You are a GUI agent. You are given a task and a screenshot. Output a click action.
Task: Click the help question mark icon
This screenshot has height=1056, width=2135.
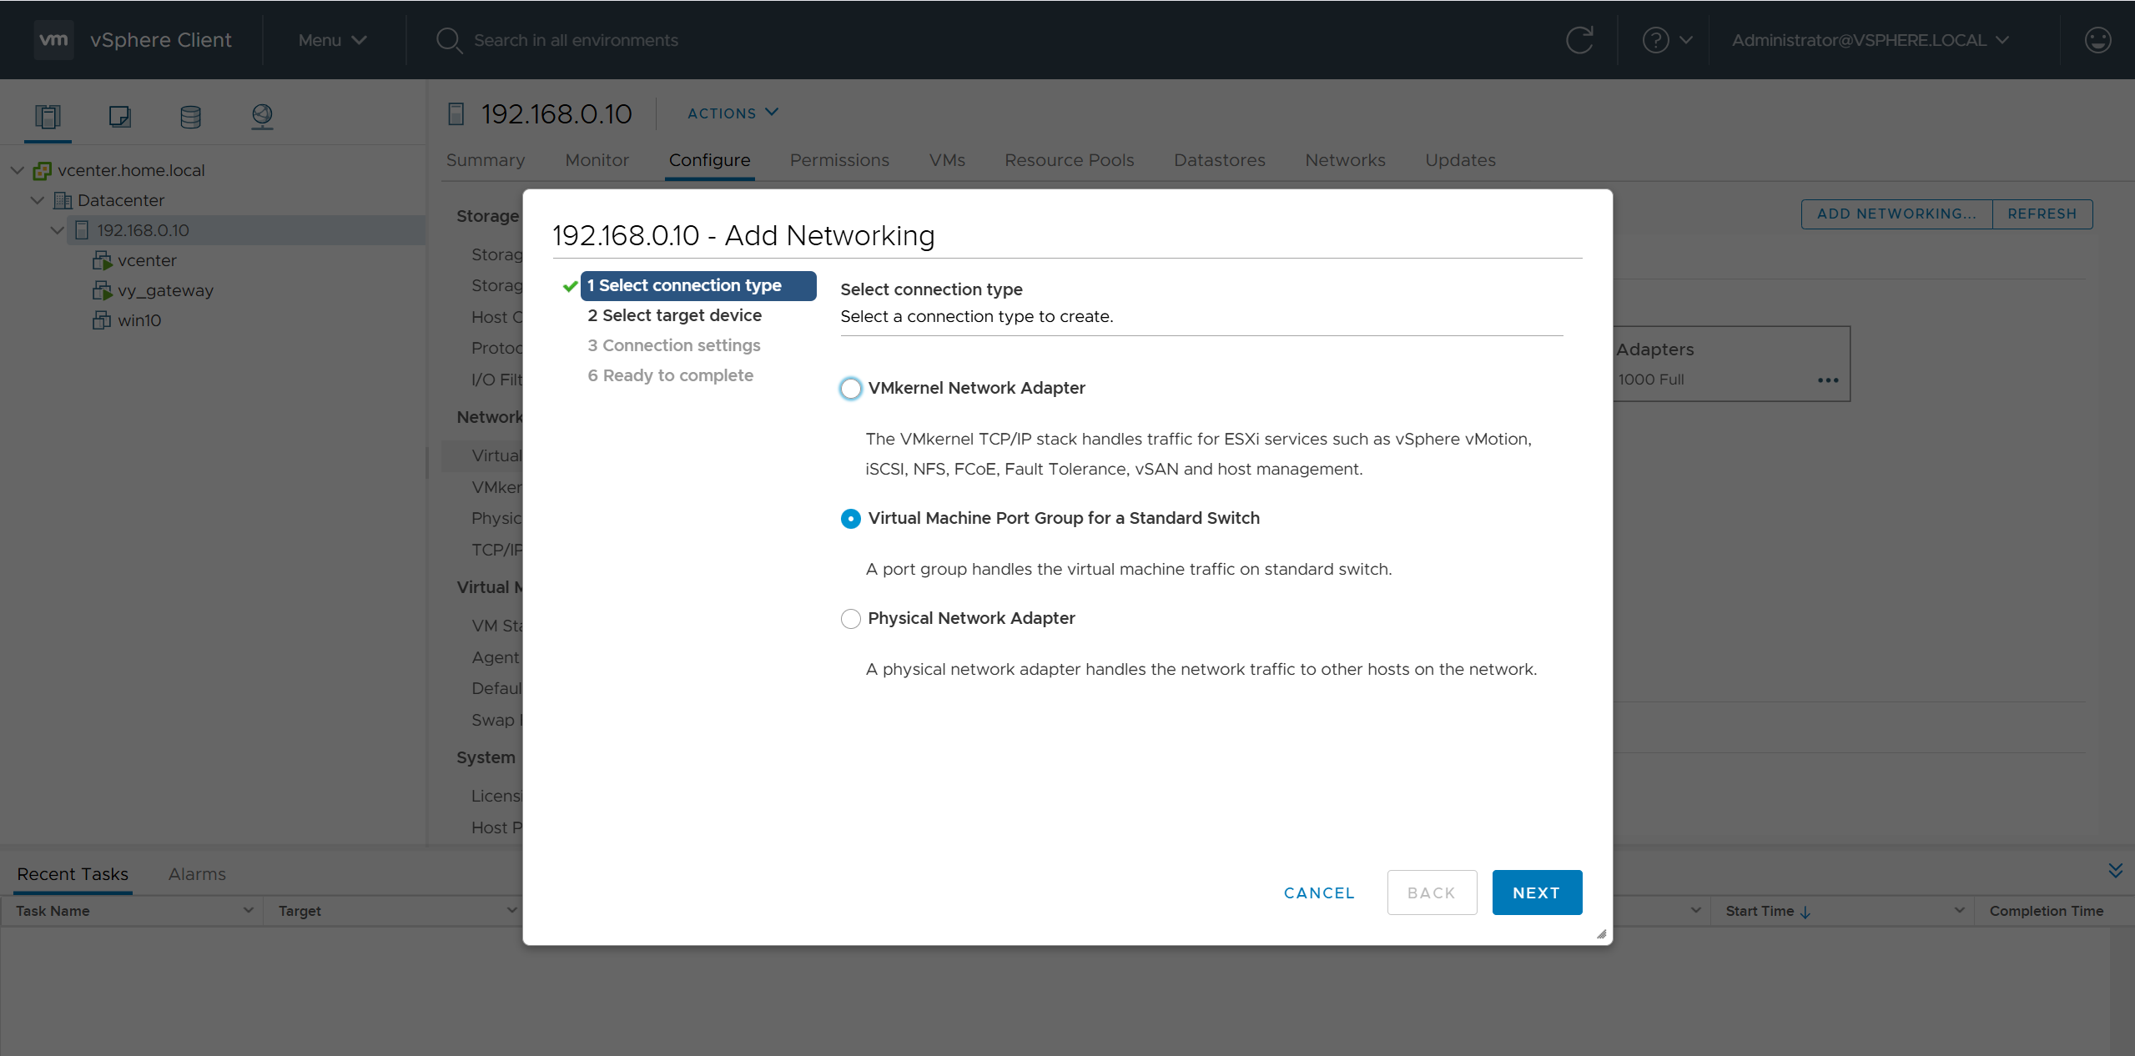[1655, 40]
